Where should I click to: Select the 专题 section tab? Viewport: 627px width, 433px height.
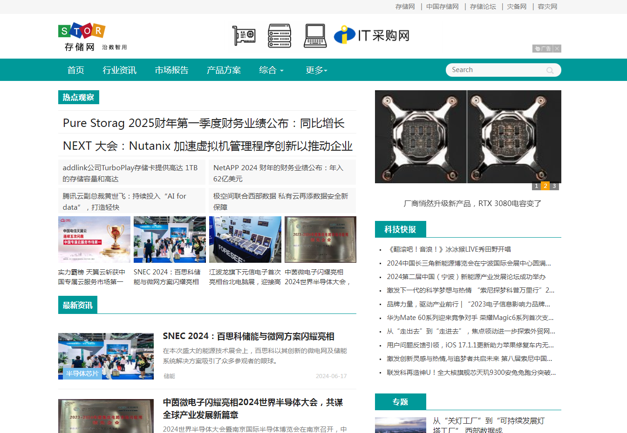pyautogui.click(x=400, y=402)
